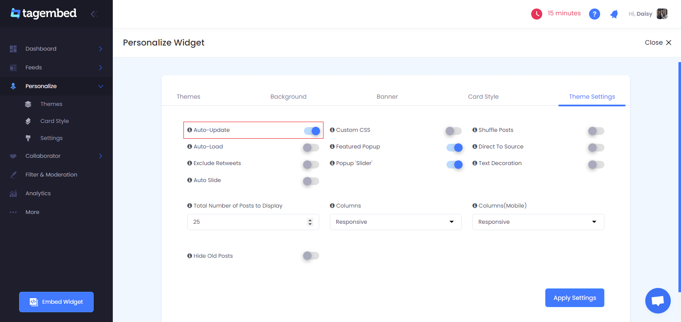
Task: Click the info icon beside Custom CSS
Action: [332, 130]
